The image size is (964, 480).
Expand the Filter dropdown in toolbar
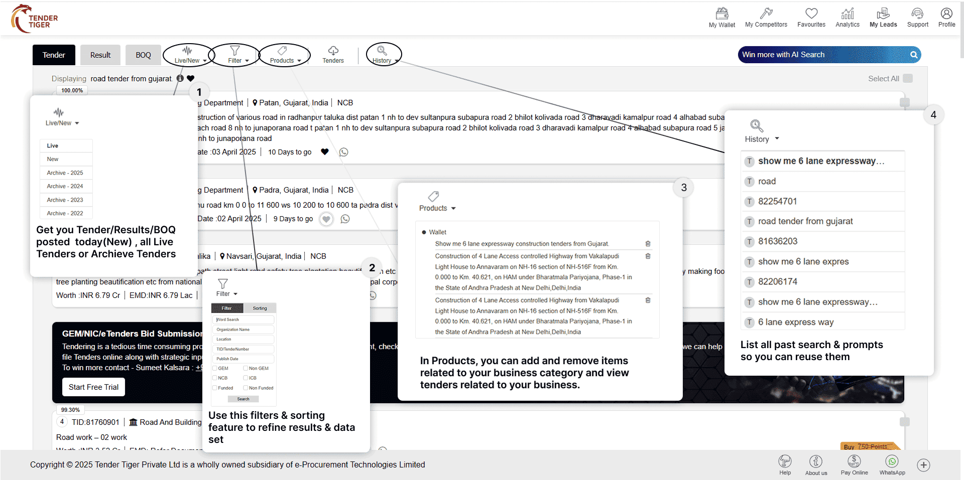pyautogui.click(x=235, y=55)
